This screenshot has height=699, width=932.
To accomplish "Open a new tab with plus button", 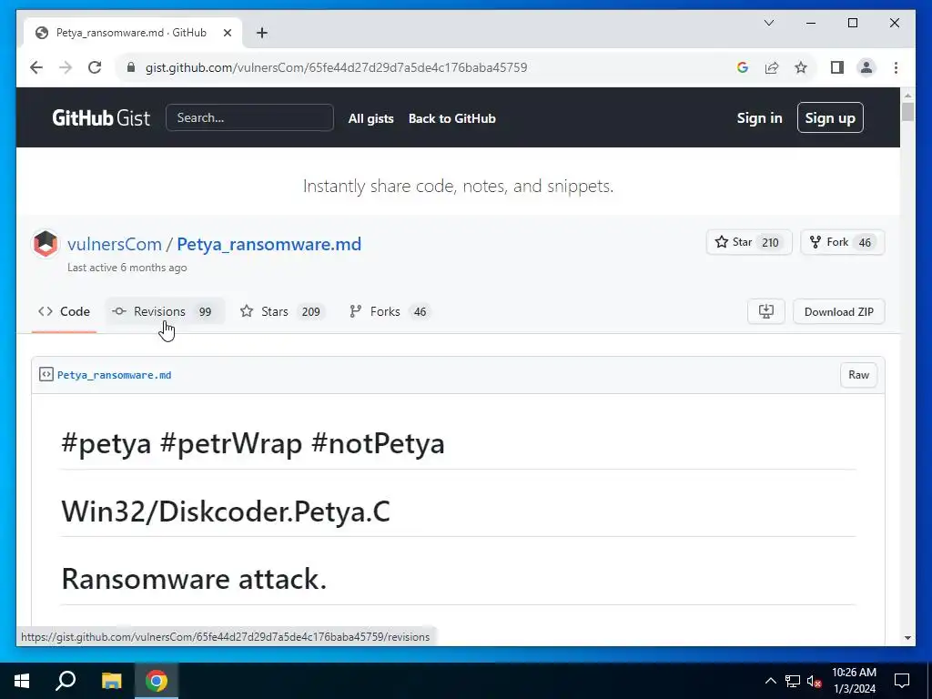I will pos(262,34).
